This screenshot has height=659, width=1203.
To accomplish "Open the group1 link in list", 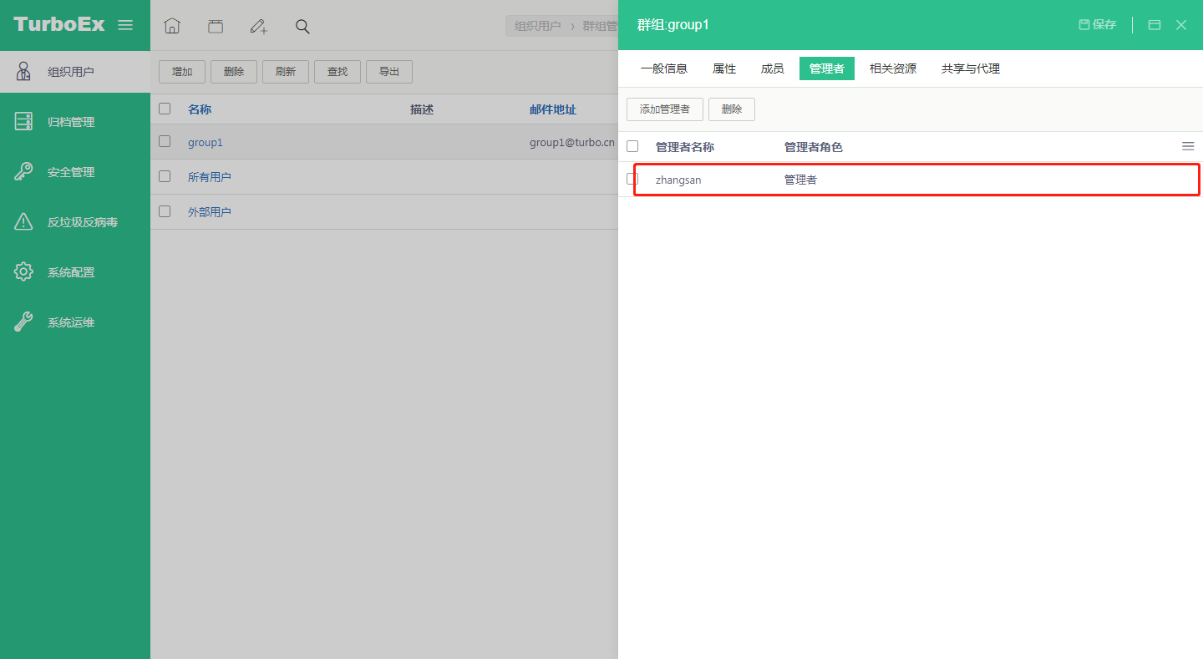I will tap(206, 143).
